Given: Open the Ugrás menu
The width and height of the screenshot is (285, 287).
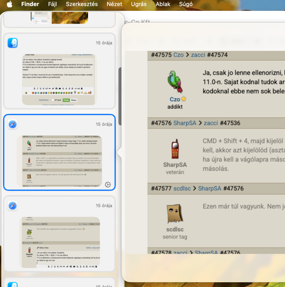Looking at the screenshot, I should pos(139,4).
